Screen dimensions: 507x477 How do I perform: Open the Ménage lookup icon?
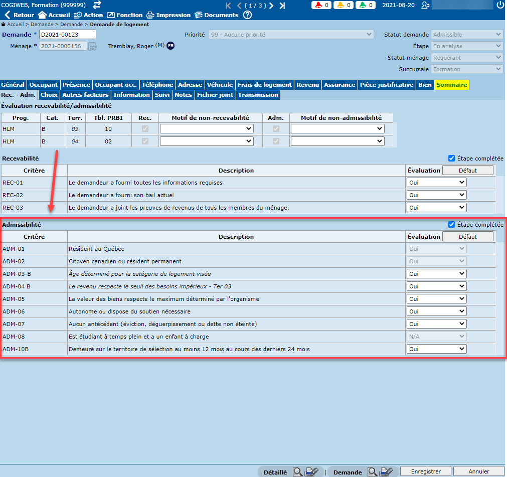click(x=92, y=46)
